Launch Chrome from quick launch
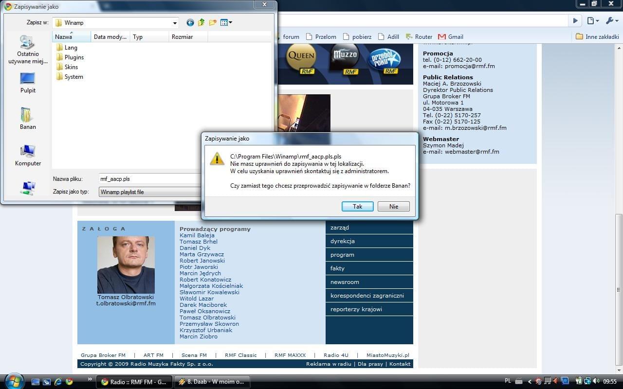The height and width of the screenshot is (389, 623). [x=70, y=382]
